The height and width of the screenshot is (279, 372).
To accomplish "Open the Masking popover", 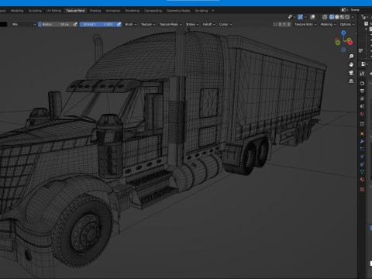I will point(328,24).
